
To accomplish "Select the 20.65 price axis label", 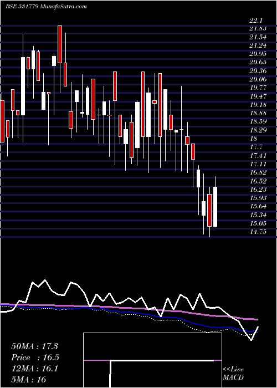I will (258, 63).
